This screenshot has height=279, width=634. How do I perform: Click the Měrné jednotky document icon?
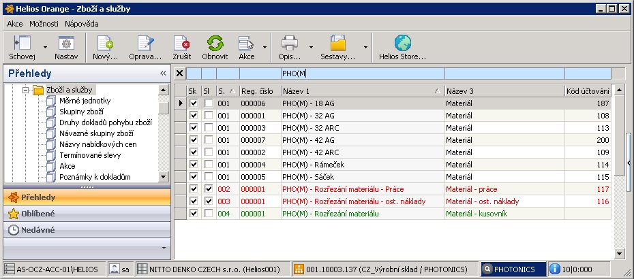click(x=51, y=101)
